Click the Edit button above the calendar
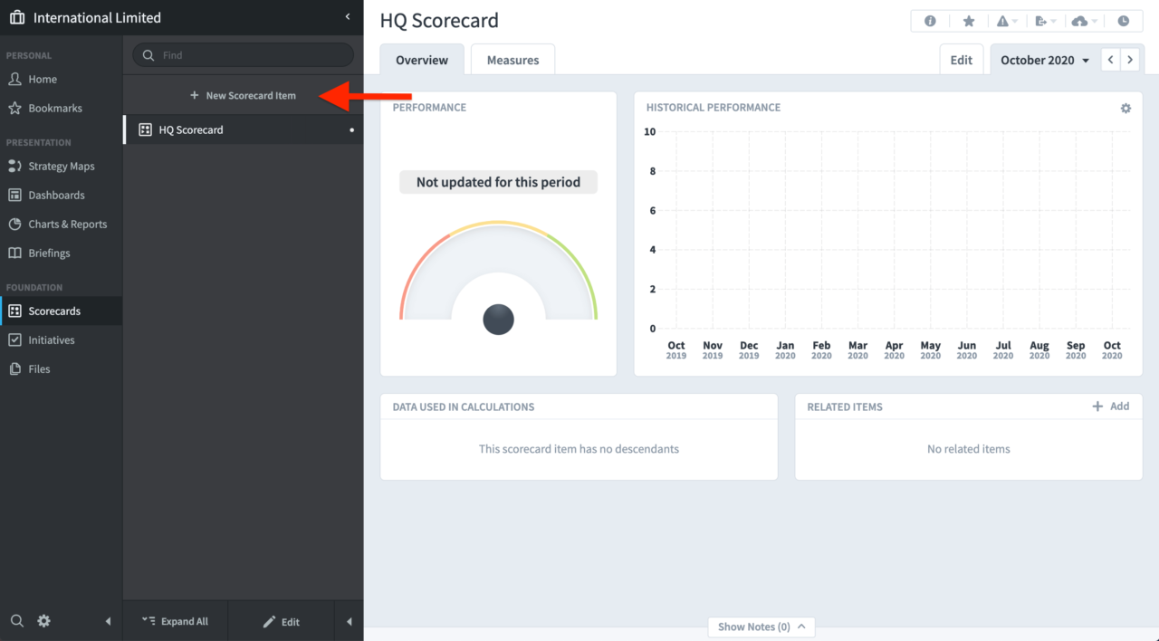 click(x=961, y=59)
